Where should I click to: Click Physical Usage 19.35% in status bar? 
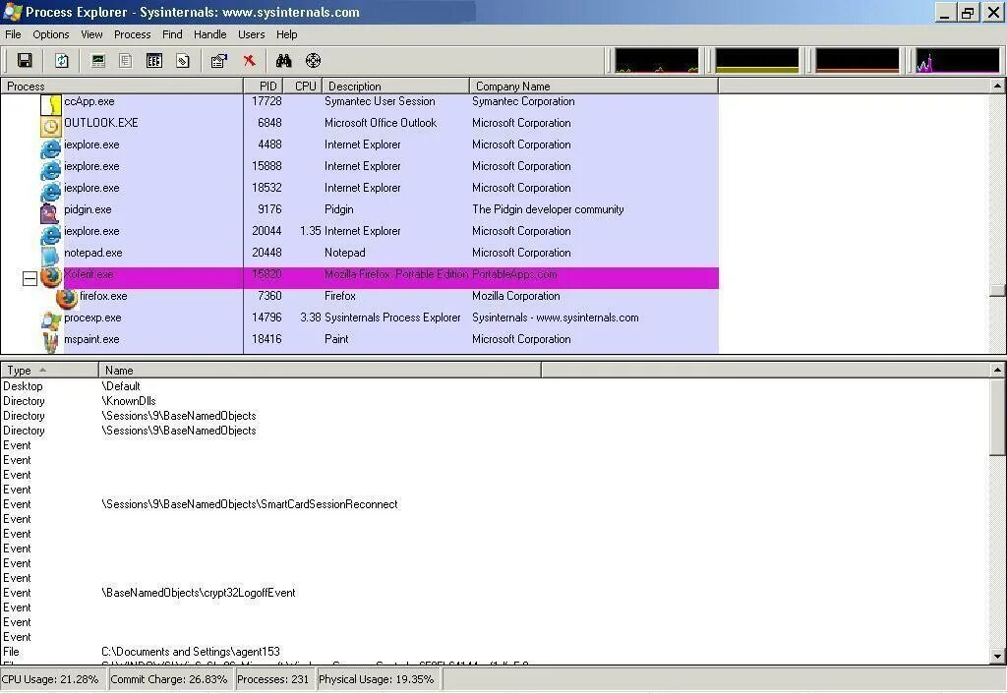(x=377, y=679)
